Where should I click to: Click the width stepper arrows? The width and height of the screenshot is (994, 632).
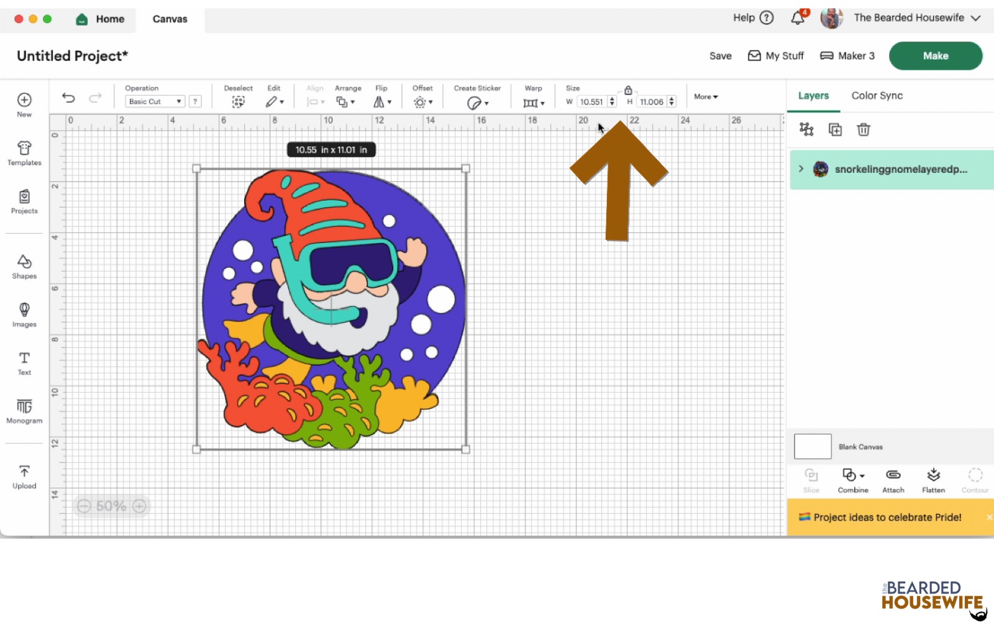pyautogui.click(x=612, y=102)
